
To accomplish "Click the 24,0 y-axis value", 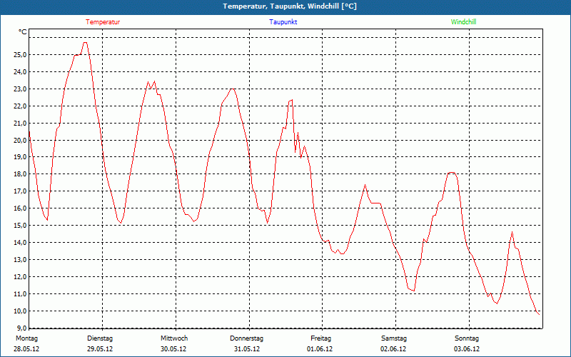I will tap(20, 72).
